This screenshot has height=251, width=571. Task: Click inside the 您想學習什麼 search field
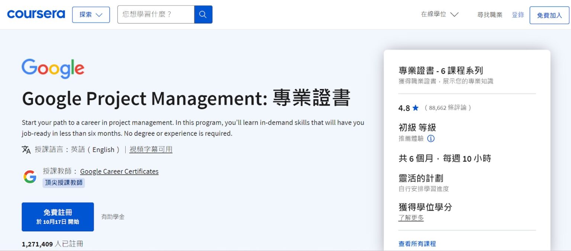tap(156, 14)
